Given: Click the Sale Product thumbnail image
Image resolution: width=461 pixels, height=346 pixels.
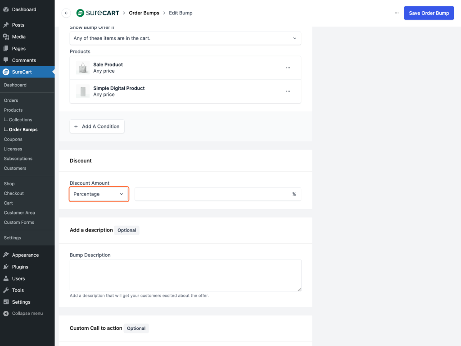Looking at the screenshot, I should pos(83,68).
